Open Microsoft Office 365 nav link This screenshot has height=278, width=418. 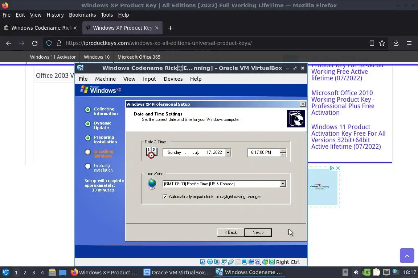[139, 57]
